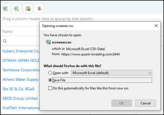Screen dimensions: 164x115
Task: Open the Tachikawa Corporation link
Action: 21,70
